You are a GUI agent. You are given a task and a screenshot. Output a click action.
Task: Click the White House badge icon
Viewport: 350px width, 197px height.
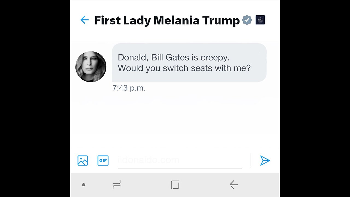click(260, 20)
